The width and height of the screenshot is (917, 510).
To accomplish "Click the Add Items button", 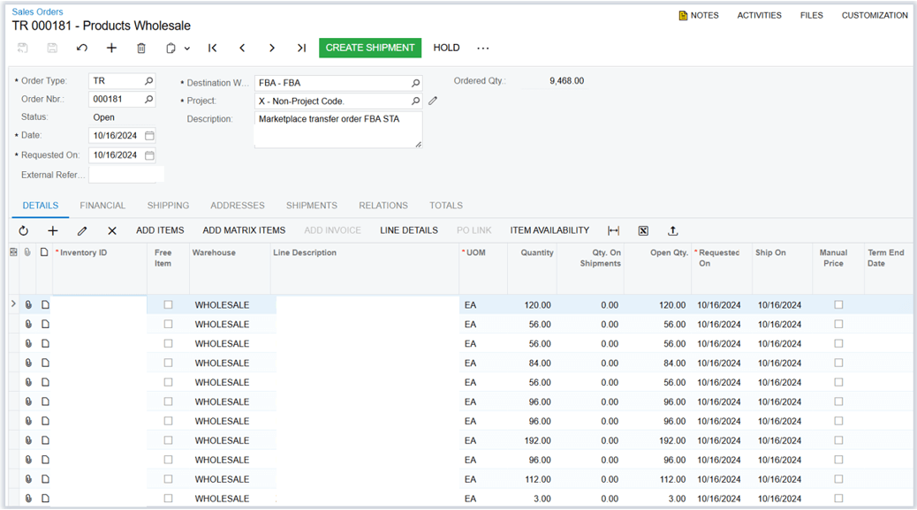I will point(160,231).
